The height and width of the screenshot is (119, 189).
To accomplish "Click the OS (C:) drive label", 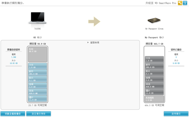I will click(x=38, y=37).
